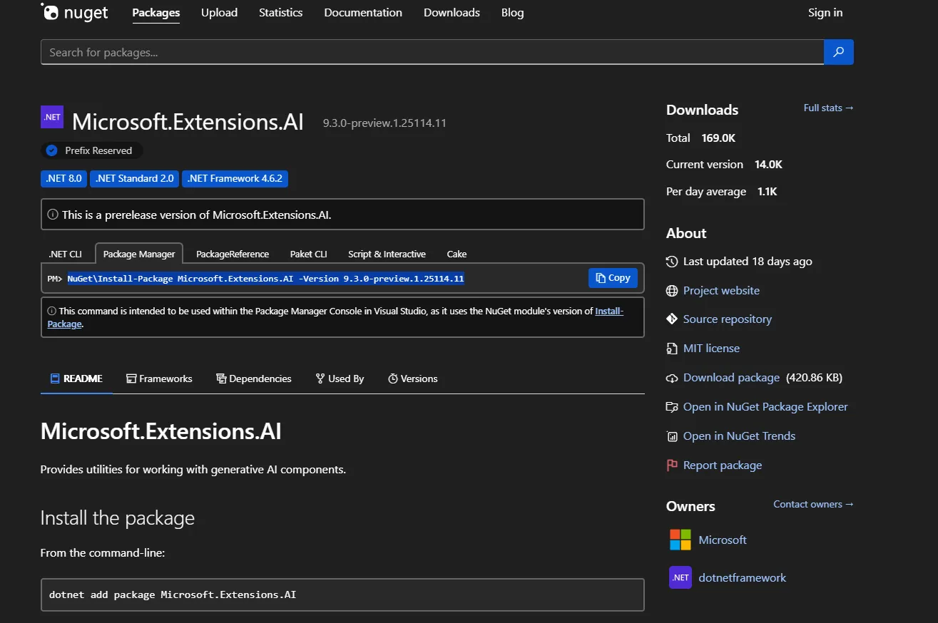
Task: Click the Contact owners link
Action: coord(813,504)
